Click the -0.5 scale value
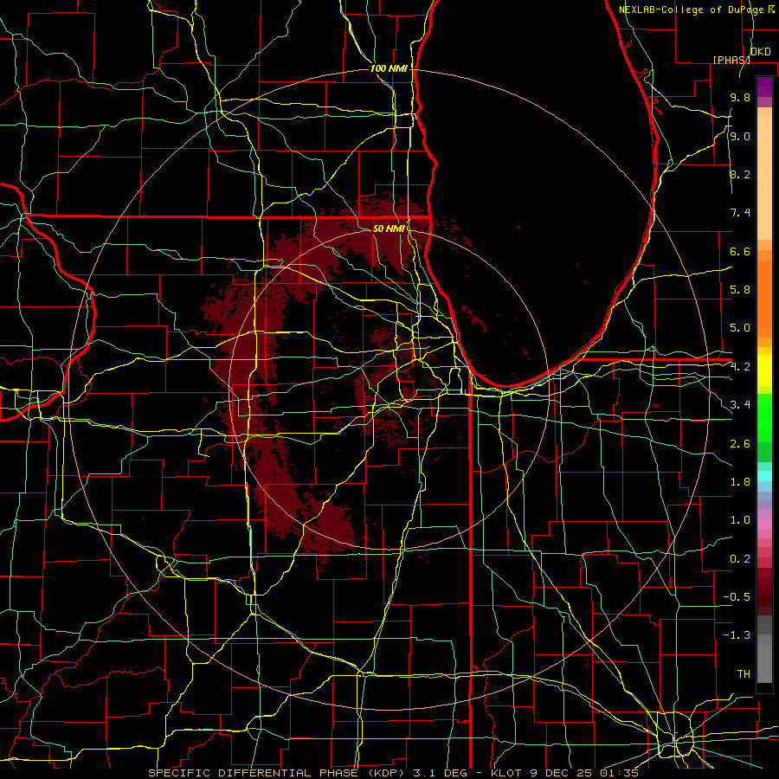The width and height of the screenshot is (779, 779). click(737, 597)
